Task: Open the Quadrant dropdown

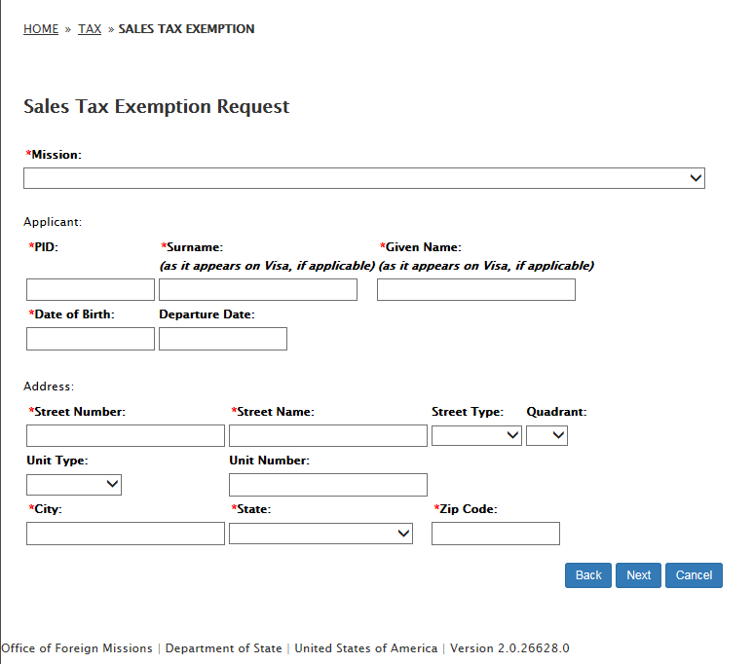Action: (x=546, y=435)
